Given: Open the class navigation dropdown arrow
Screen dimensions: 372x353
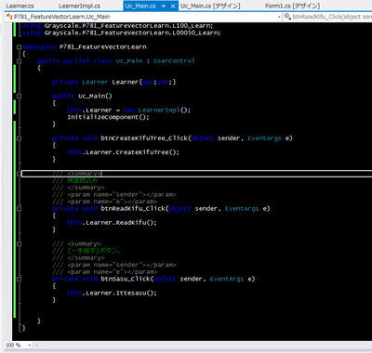Looking at the screenshot, I should [x=279, y=17].
